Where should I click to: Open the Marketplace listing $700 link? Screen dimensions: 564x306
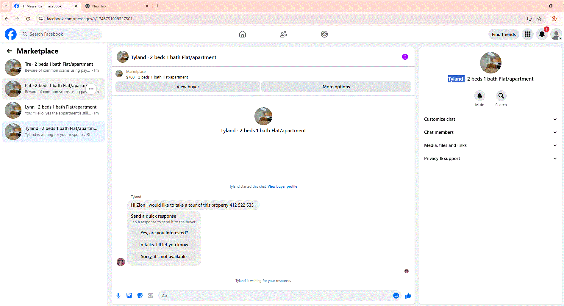pos(157,77)
